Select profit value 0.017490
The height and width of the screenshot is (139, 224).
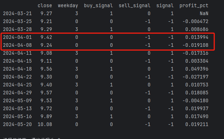point(197,117)
